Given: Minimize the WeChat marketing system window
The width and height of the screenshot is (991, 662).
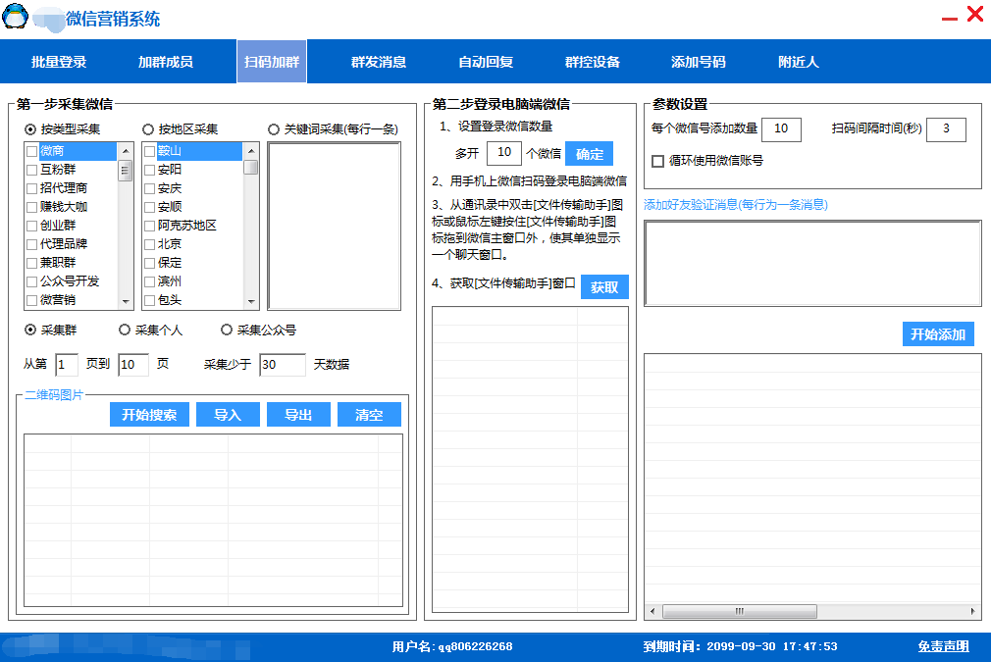Looking at the screenshot, I should (x=949, y=19).
